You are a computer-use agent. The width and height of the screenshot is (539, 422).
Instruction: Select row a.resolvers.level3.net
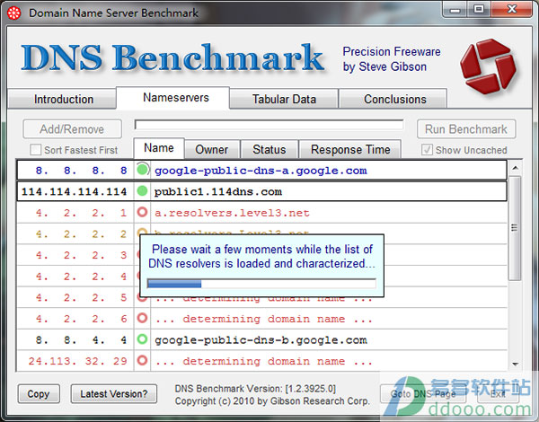(262, 213)
